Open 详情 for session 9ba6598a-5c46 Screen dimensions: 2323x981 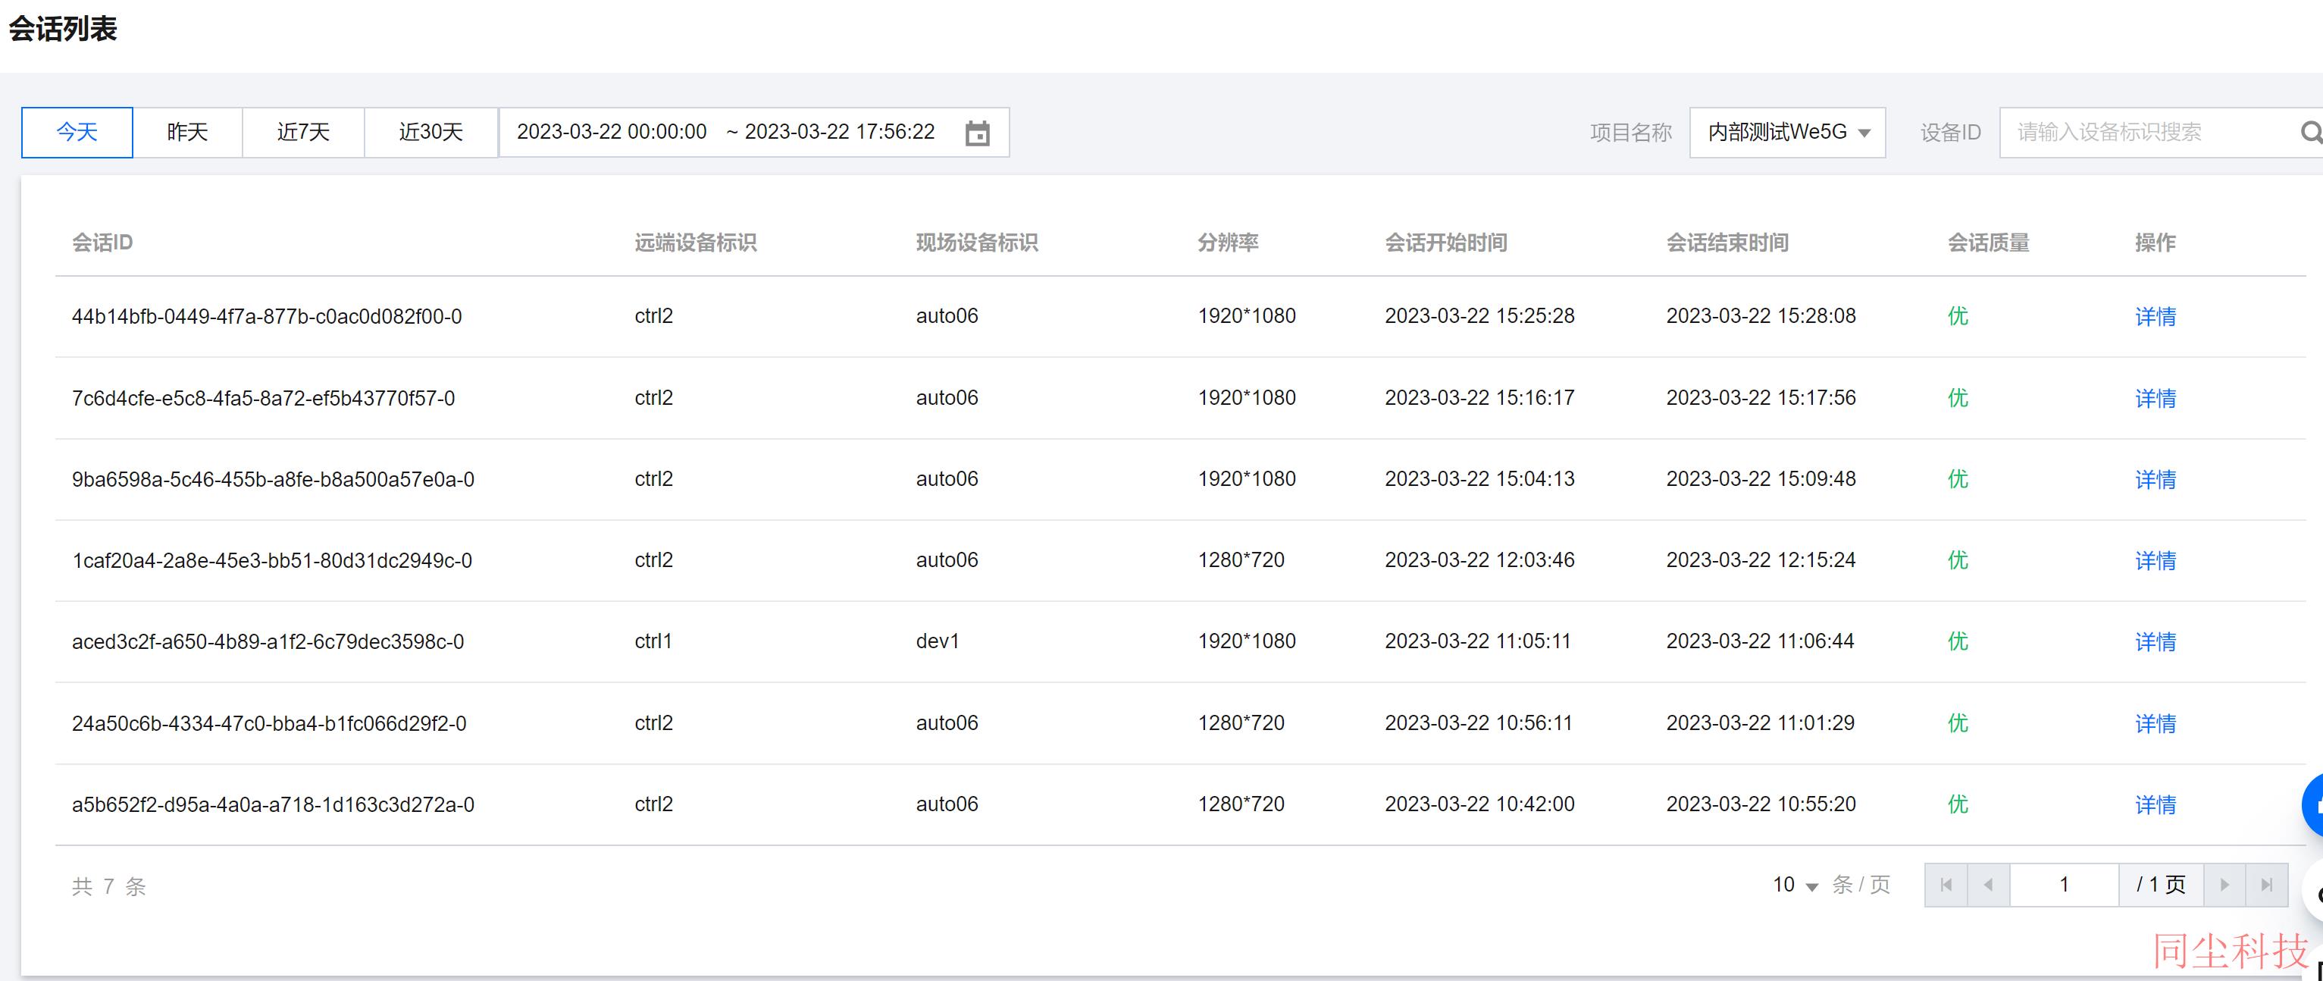(2156, 480)
